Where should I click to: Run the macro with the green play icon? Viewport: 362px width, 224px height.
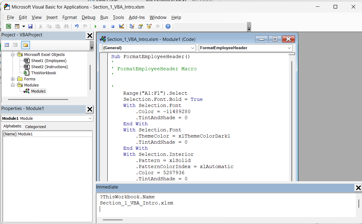point(95,26)
